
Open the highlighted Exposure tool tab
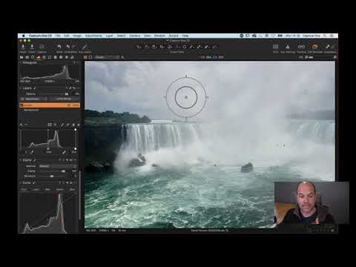pyautogui.click(x=39, y=57)
